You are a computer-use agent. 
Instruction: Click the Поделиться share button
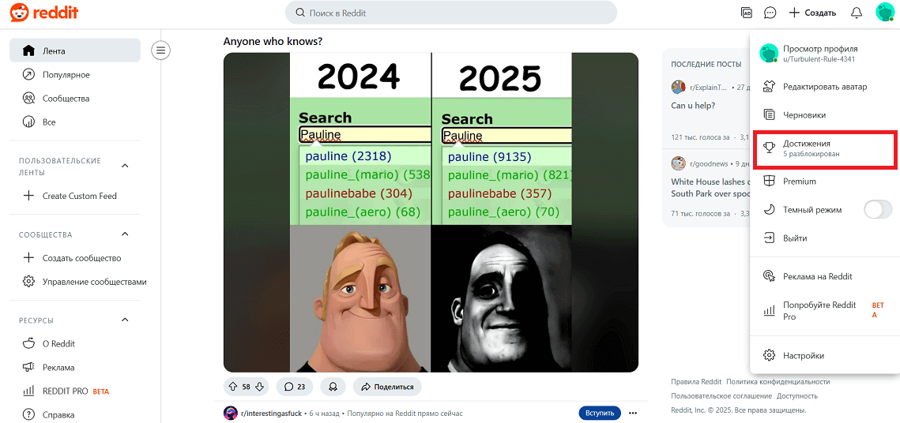tap(387, 387)
